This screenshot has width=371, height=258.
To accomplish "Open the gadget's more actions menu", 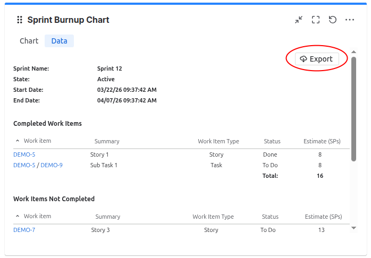I will coord(350,20).
